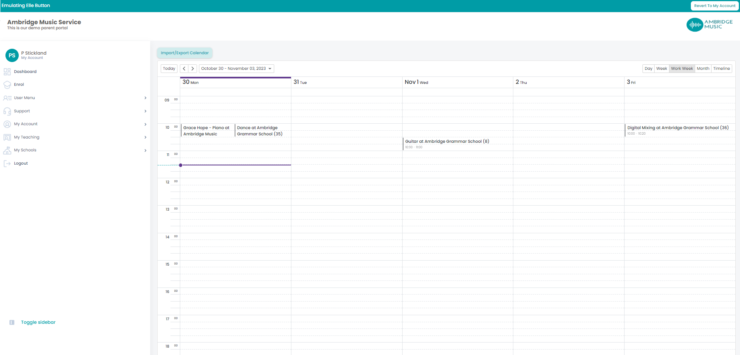Select the Work Week view

point(682,69)
